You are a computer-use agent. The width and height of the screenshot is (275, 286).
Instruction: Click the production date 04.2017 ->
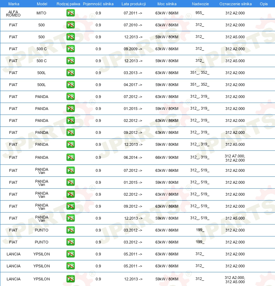[133, 85]
